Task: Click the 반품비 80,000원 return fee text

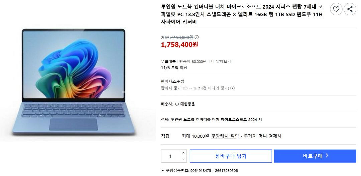Action: pyautogui.click(x=193, y=61)
